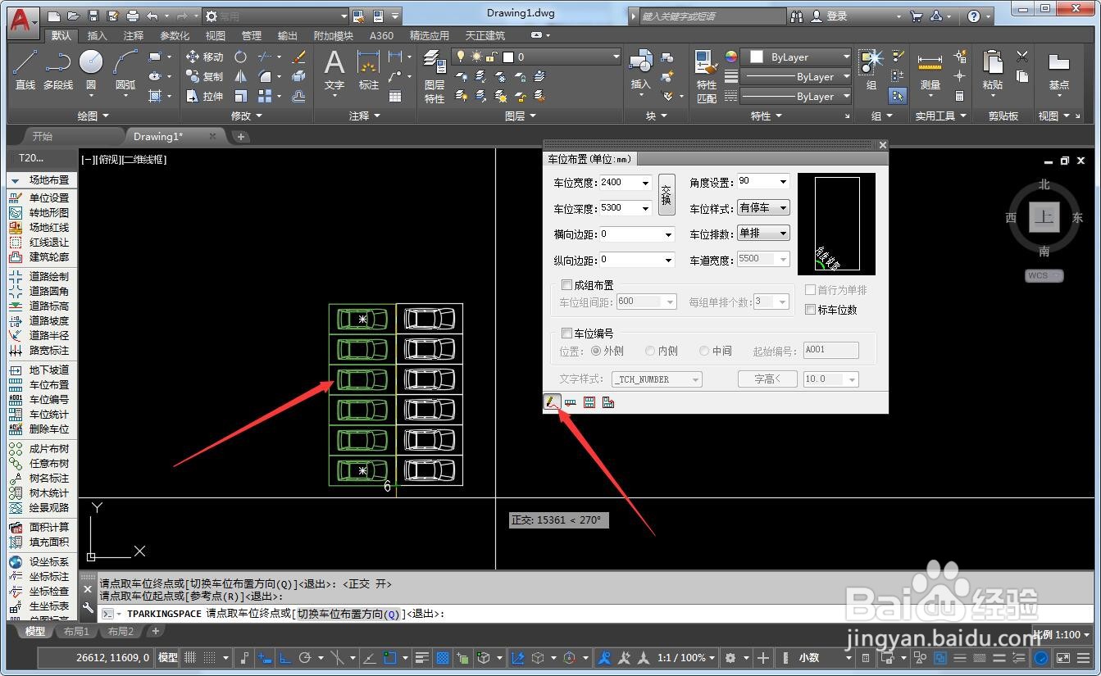Enable the 成组布置 checkbox
This screenshot has height=676, width=1101.
tap(566, 285)
